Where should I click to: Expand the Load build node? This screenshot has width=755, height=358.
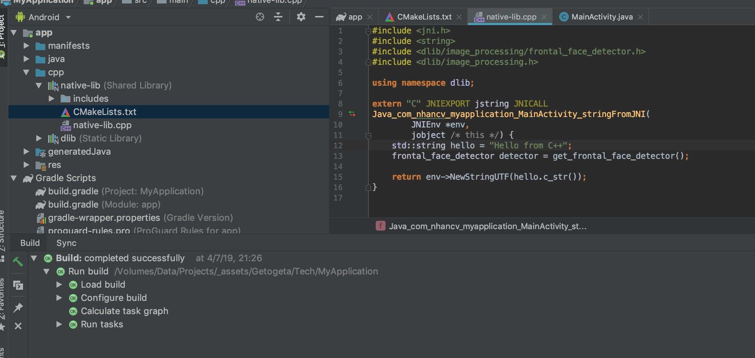[x=59, y=285]
